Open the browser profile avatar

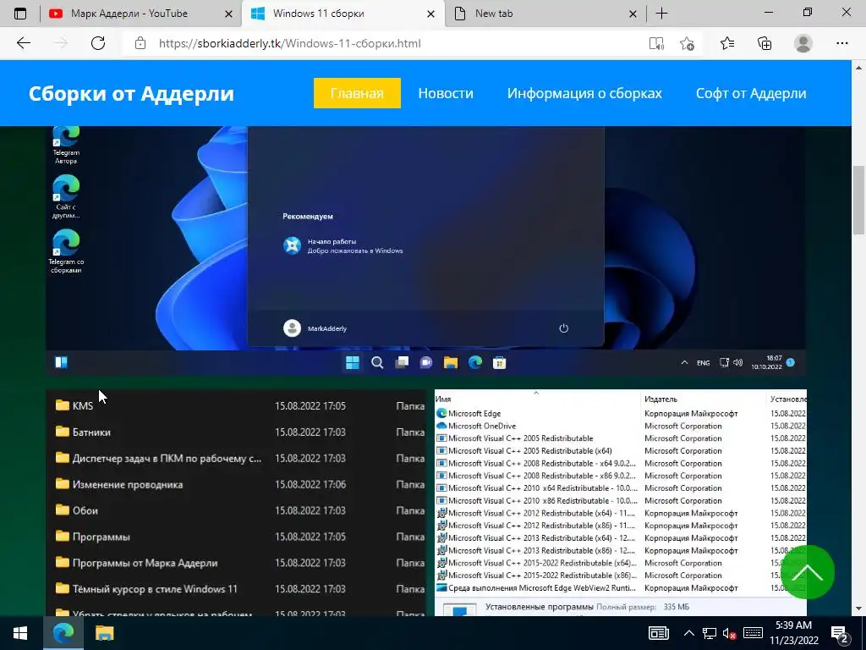coord(803,43)
